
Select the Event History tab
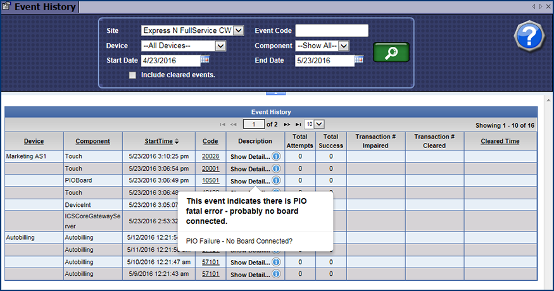(39, 8)
